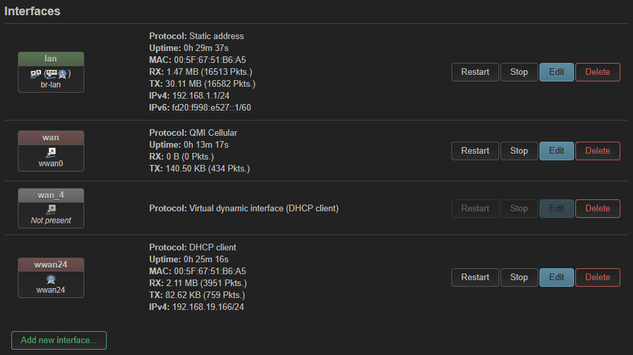The width and height of the screenshot is (633, 355).
Task: Delete the lan interface
Action: (x=597, y=72)
